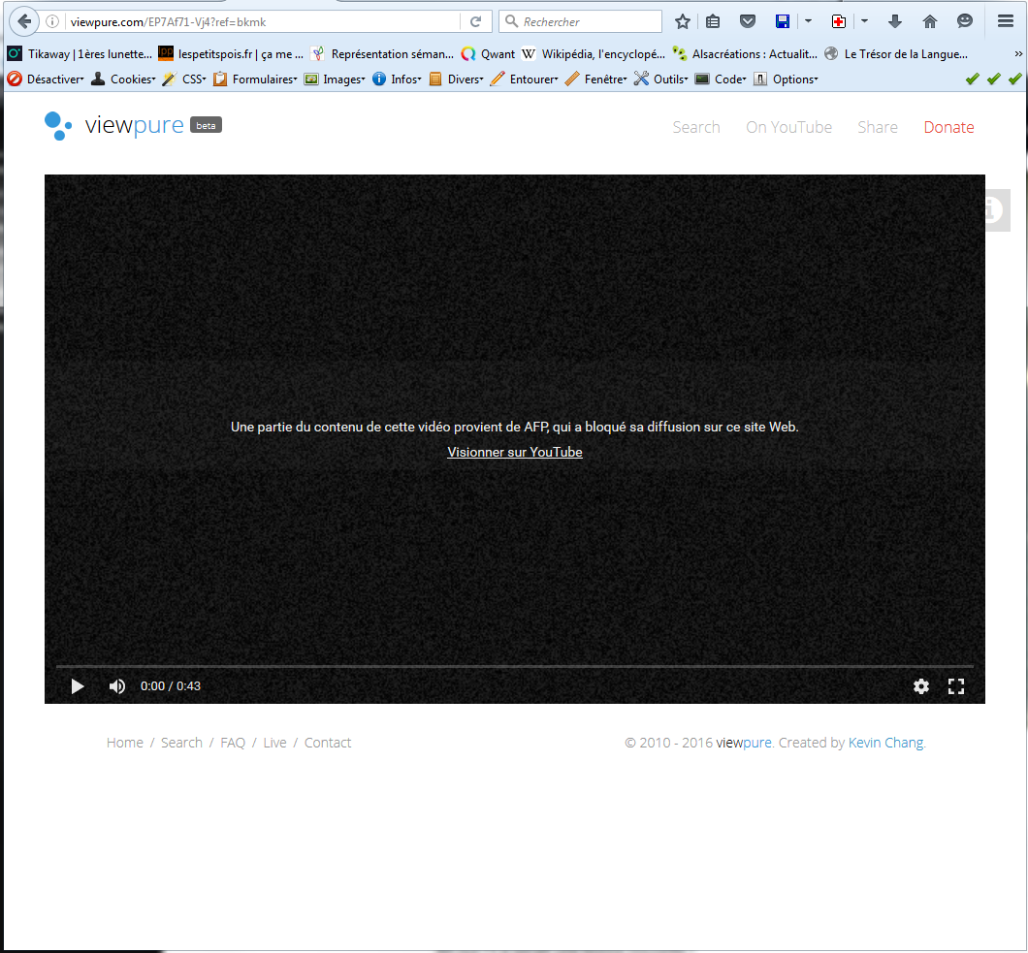
Task: Click the play button in video player
Action: pos(78,686)
